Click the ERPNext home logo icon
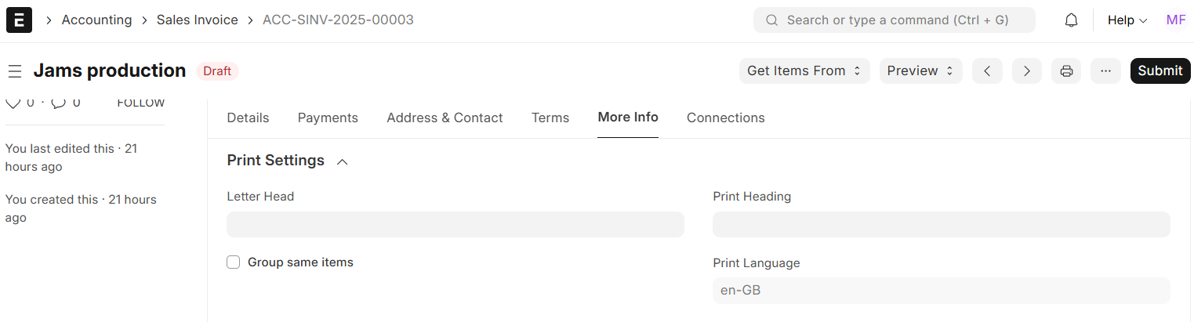Screen dimensions: 1194x322 19,20
